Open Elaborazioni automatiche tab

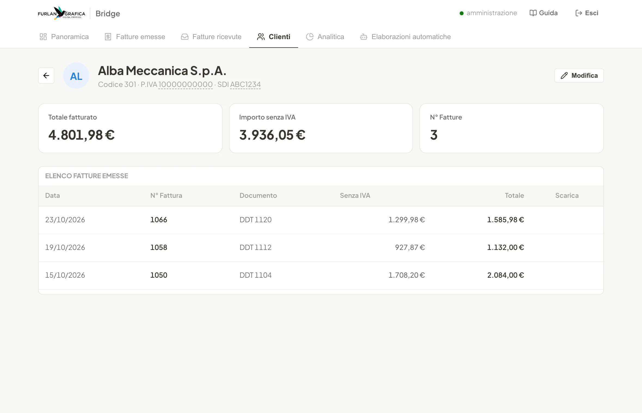click(x=405, y=37)
